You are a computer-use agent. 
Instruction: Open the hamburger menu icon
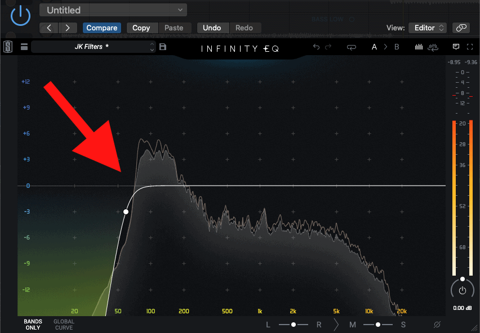click(24, 47)
